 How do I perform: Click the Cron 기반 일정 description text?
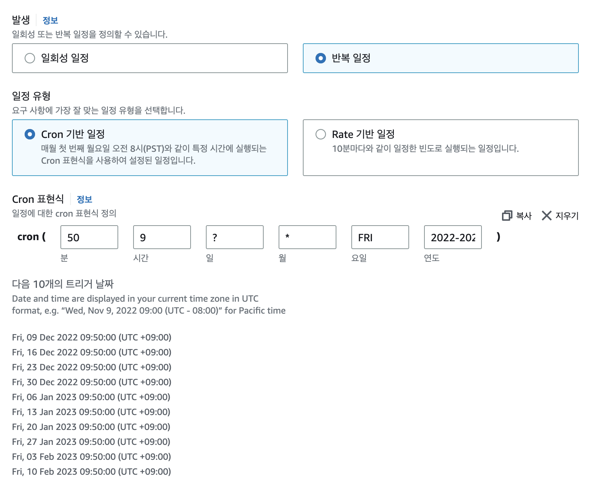coord(154,154)
